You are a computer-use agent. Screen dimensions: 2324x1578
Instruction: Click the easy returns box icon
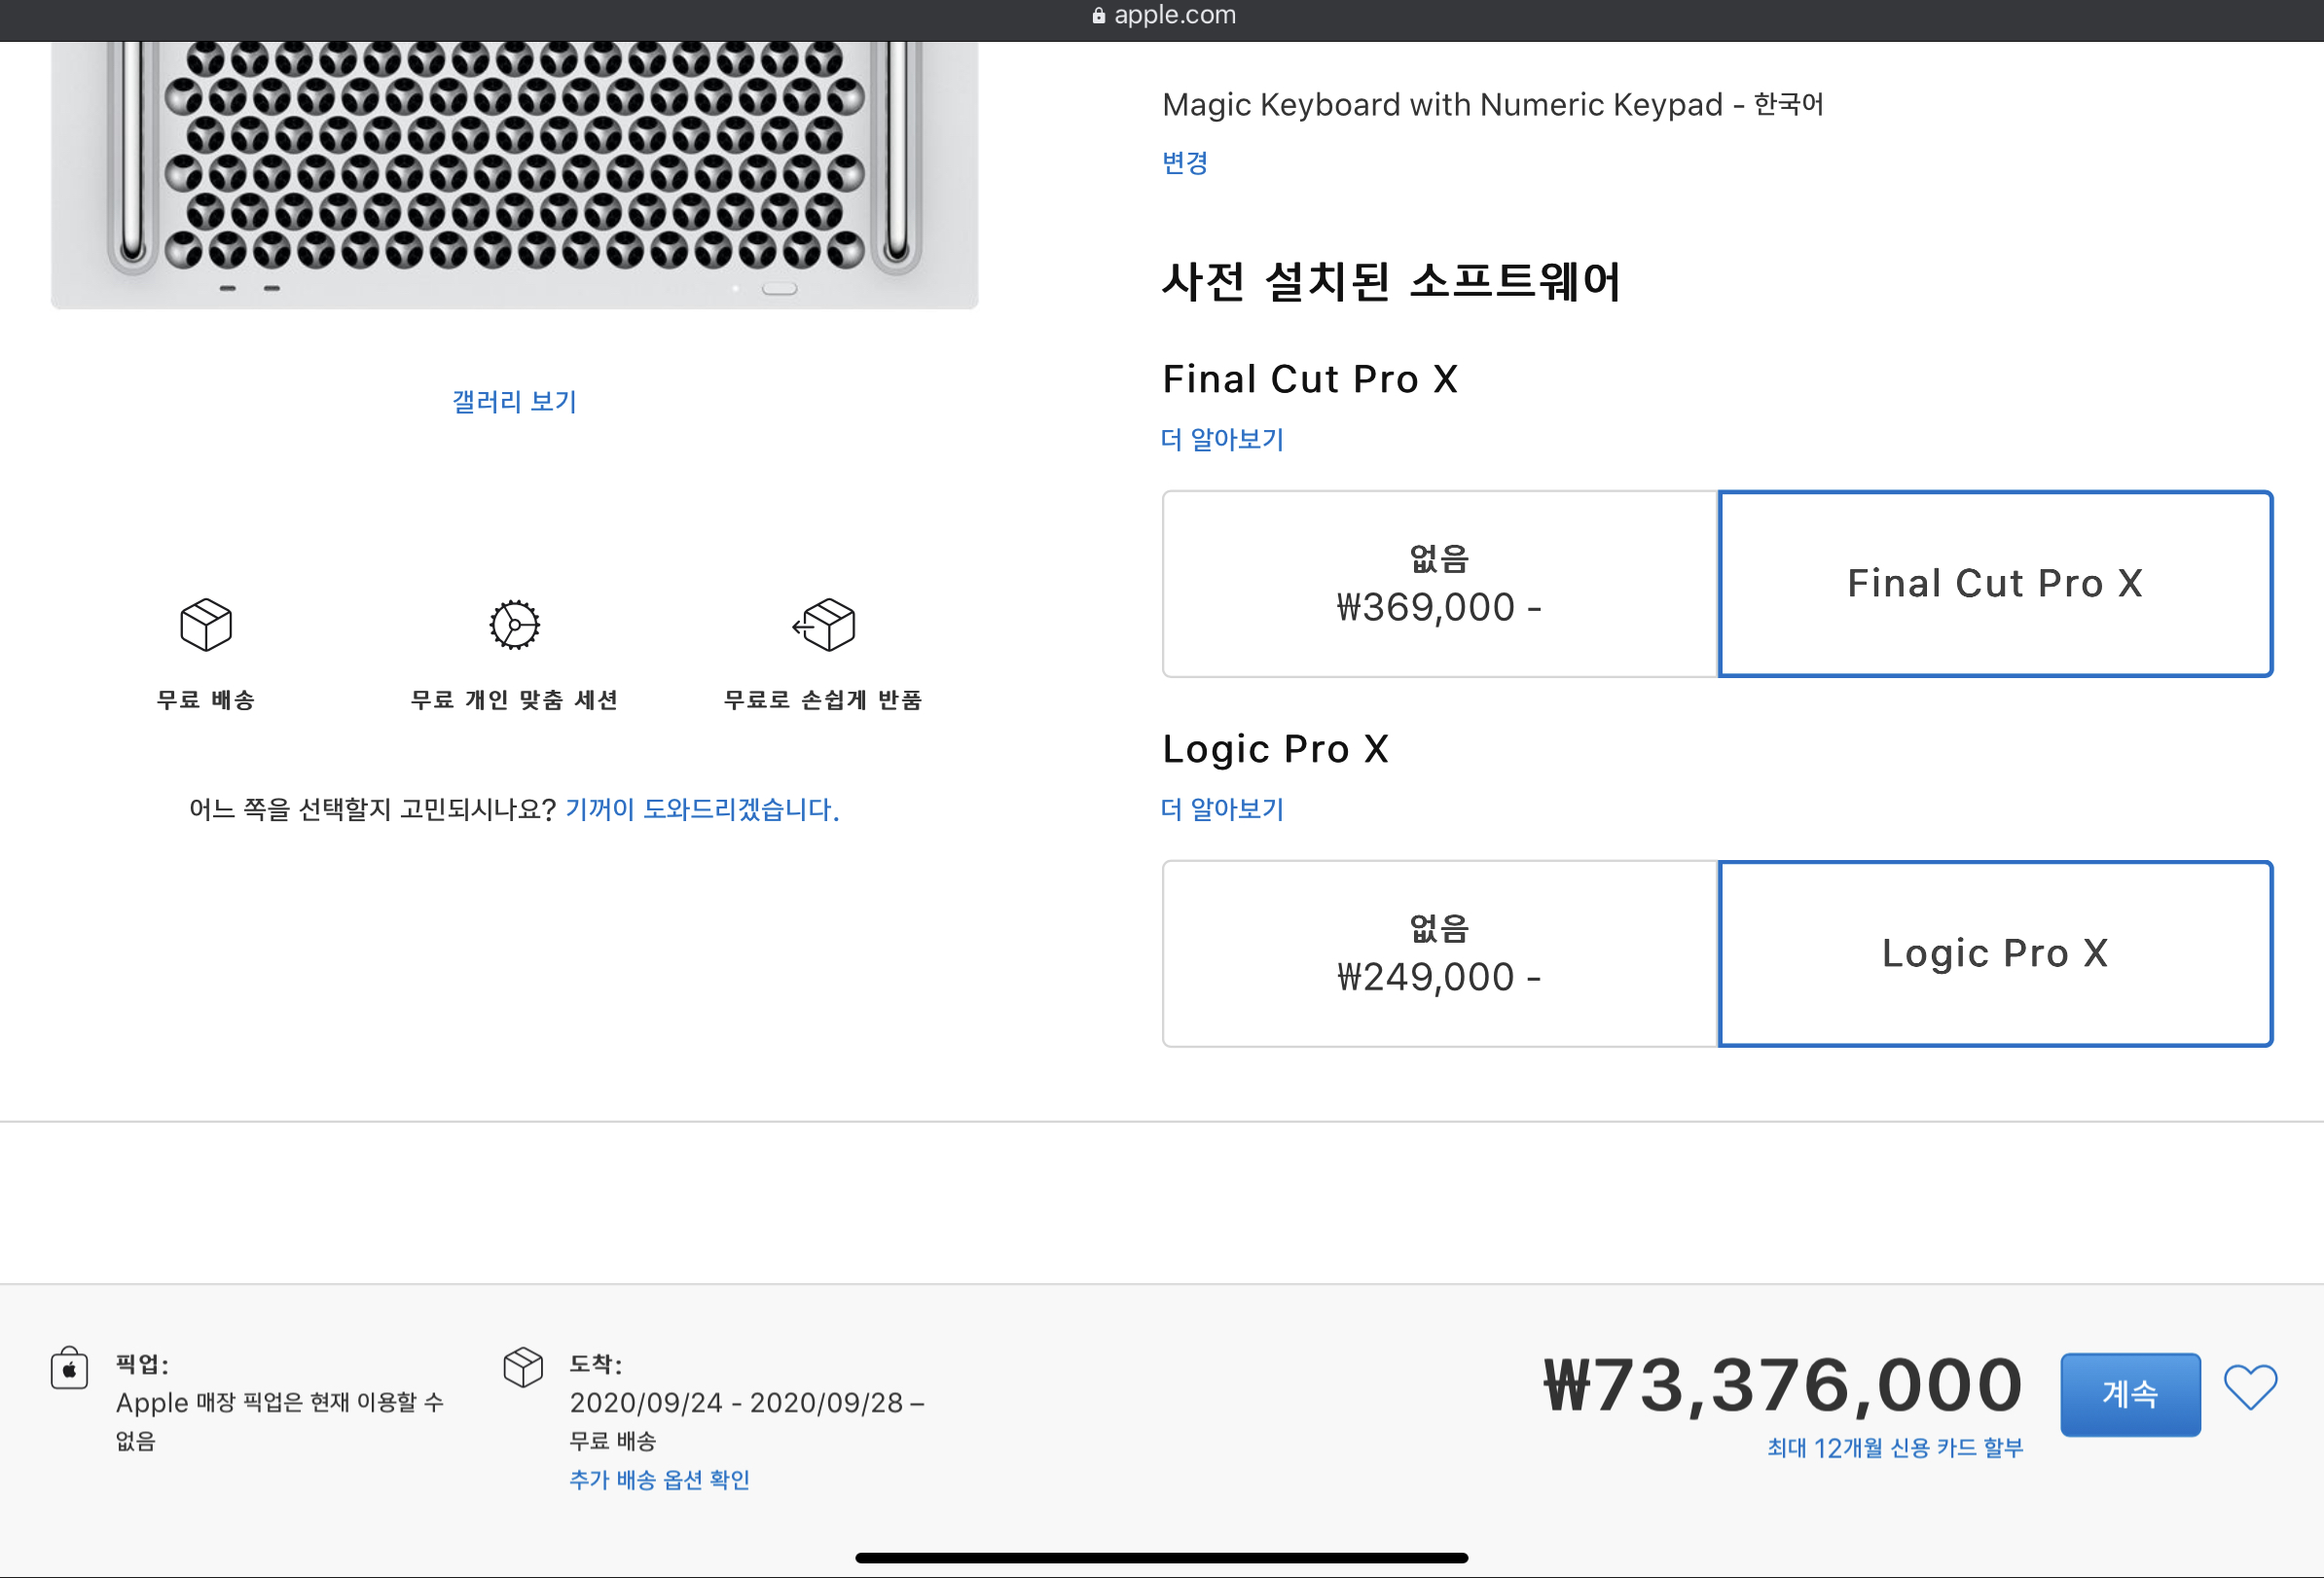tap(824, 625)
